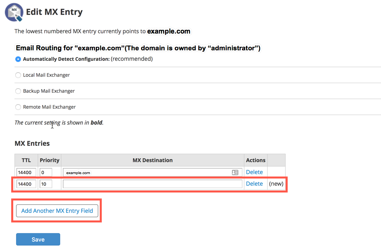Click the Edit MX Entry page heading

54,12
